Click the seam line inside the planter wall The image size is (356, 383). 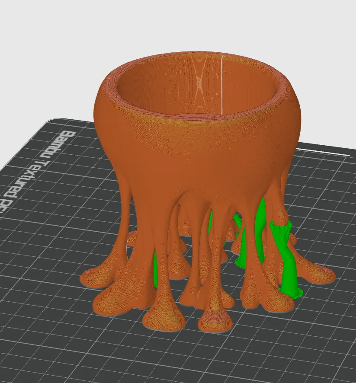221,86
